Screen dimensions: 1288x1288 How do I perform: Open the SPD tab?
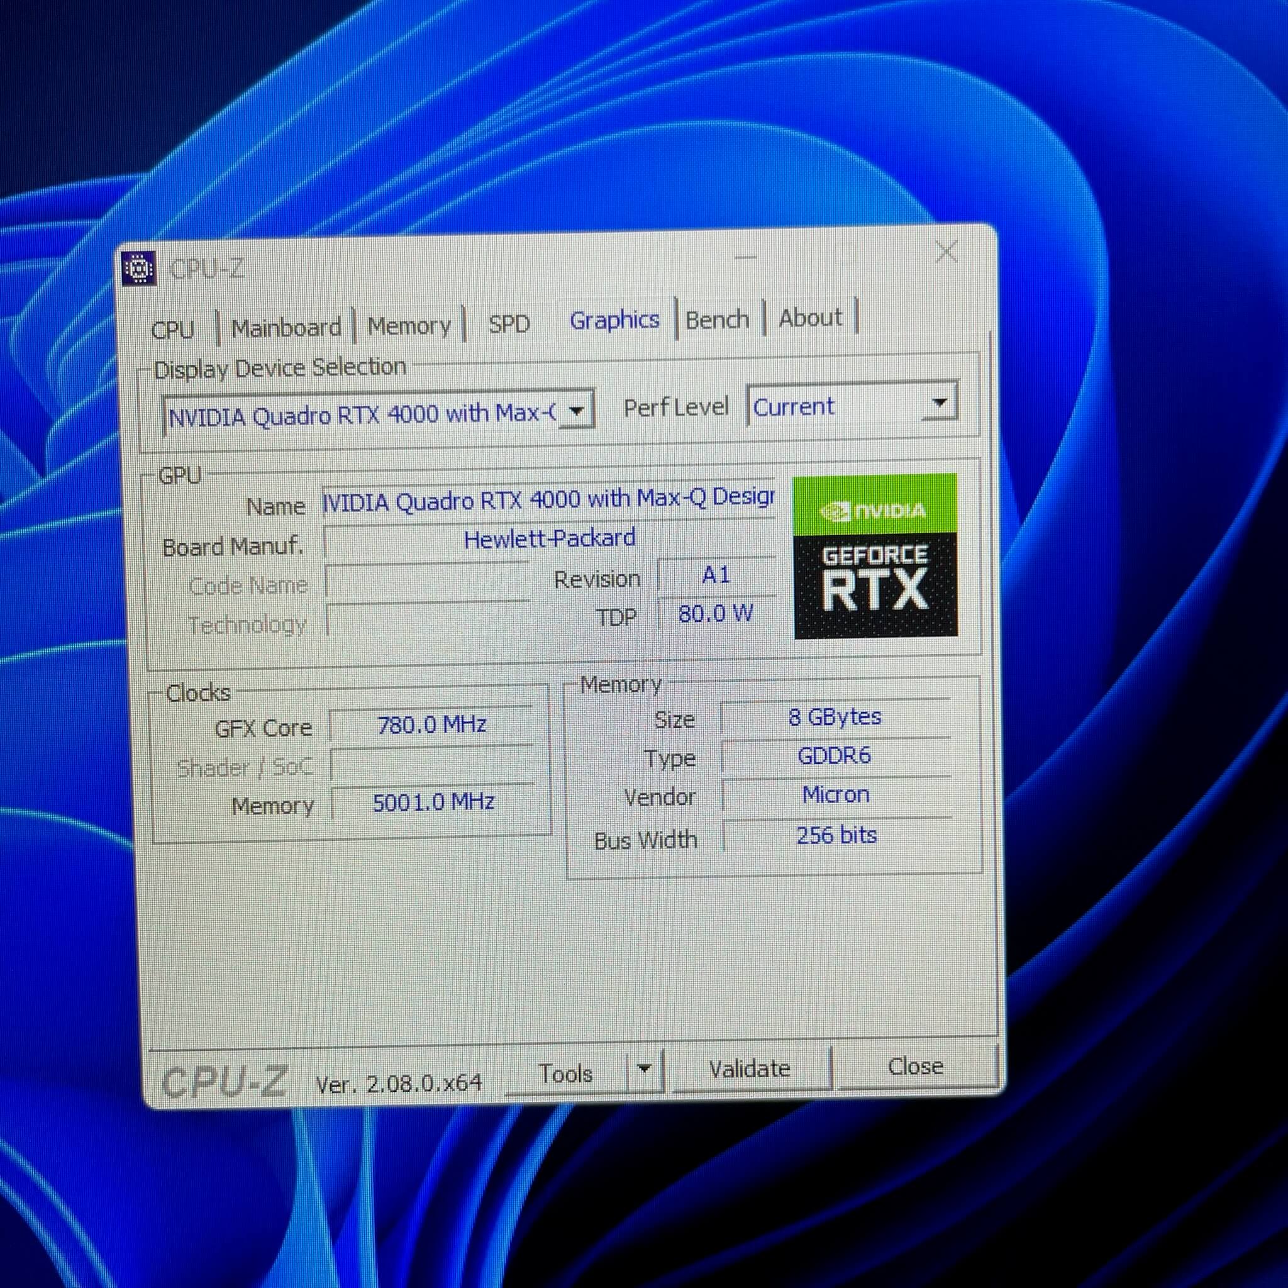pyautogui.click(x=509, y=323)
